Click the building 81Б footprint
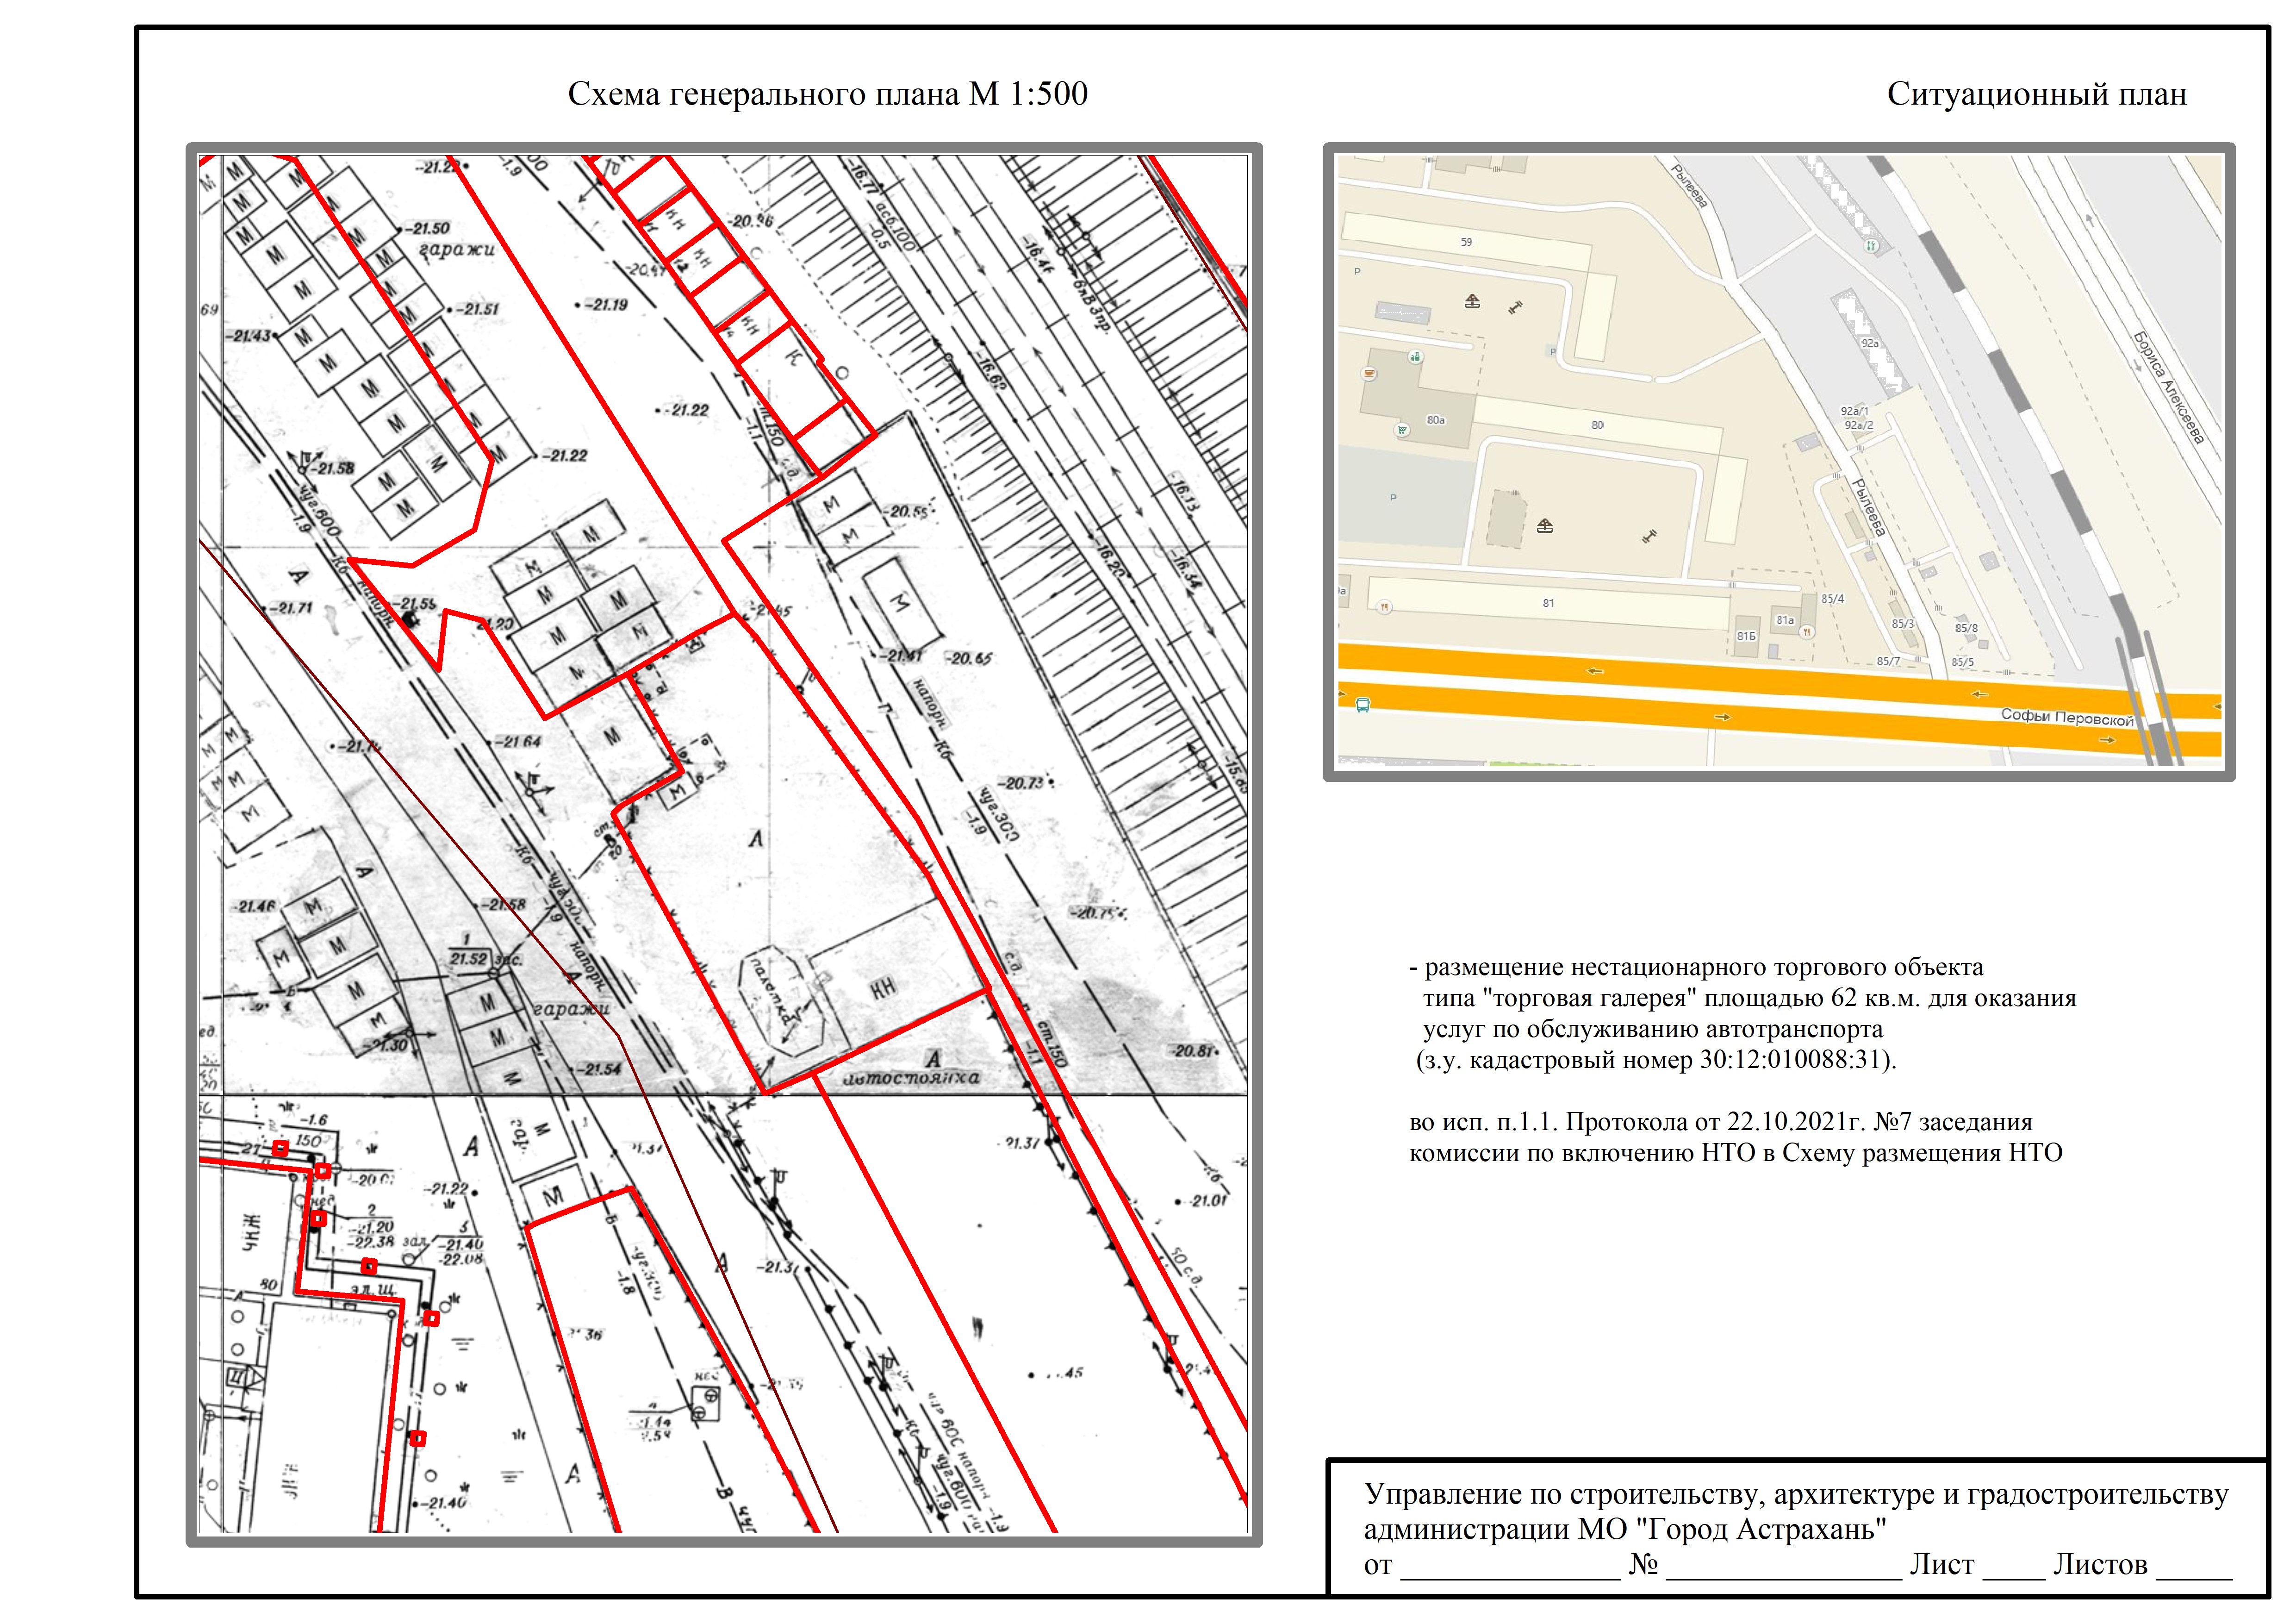This screenshot has width=2296, height=1624. coord(1746,636)
